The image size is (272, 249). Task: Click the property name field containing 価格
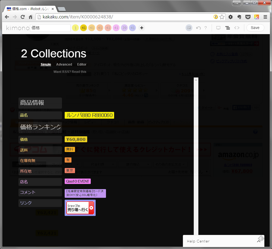[50, 28]
